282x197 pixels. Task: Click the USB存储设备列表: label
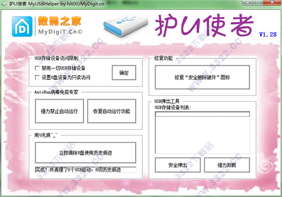coord(173,108)
